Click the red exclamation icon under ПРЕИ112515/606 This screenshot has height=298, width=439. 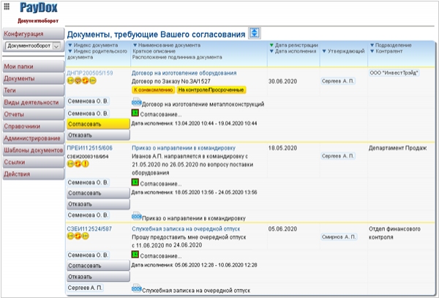[x=85, y=164]
